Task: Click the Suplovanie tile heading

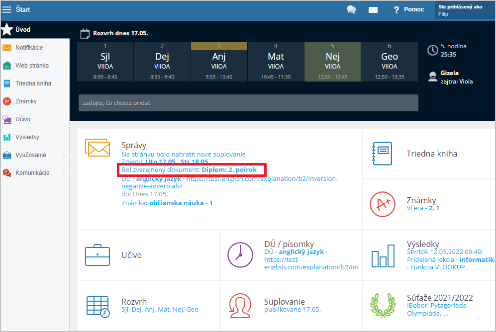Action: click(x=285, y=302)
